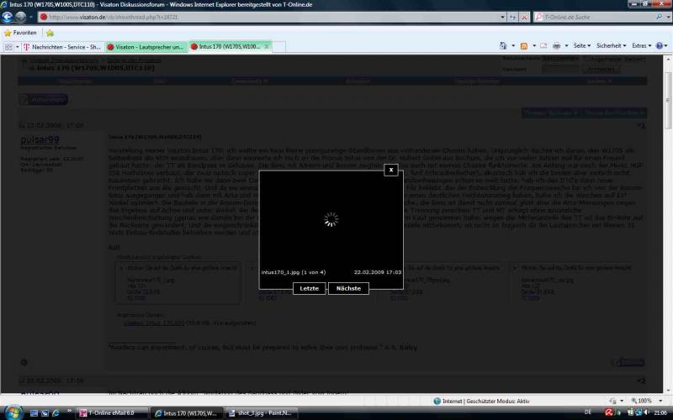This screenshot has height=420, width=673.
Task: Open the recent pages dropdown beside Forward
Action: pos(30,17)
